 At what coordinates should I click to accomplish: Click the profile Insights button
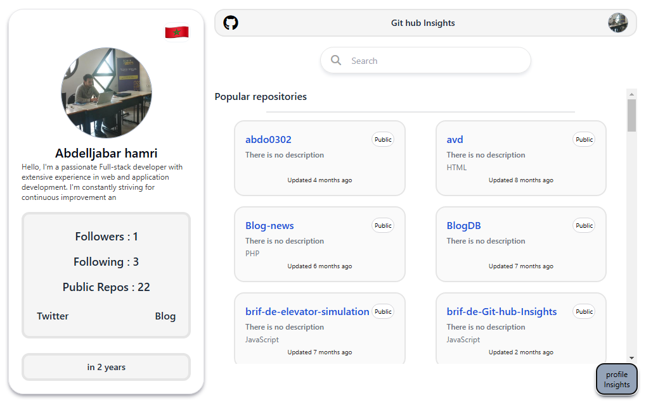pos(617,379)
